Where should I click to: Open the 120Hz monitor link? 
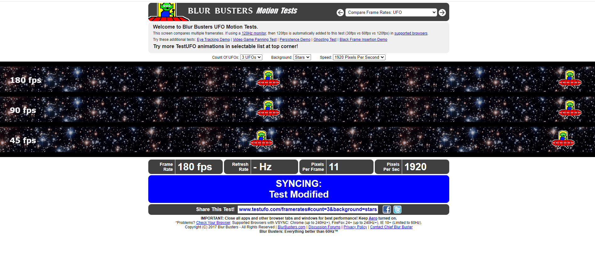[254, 33]
